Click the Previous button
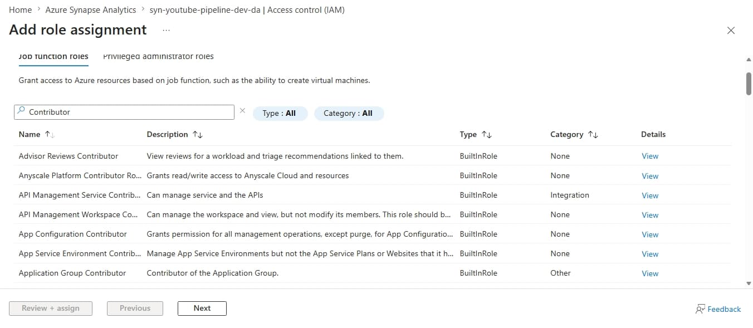Screen dimensions: 753x328 [x=135, y=308]
